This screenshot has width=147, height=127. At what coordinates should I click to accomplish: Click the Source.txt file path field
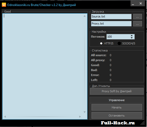(x=111, y=16)
